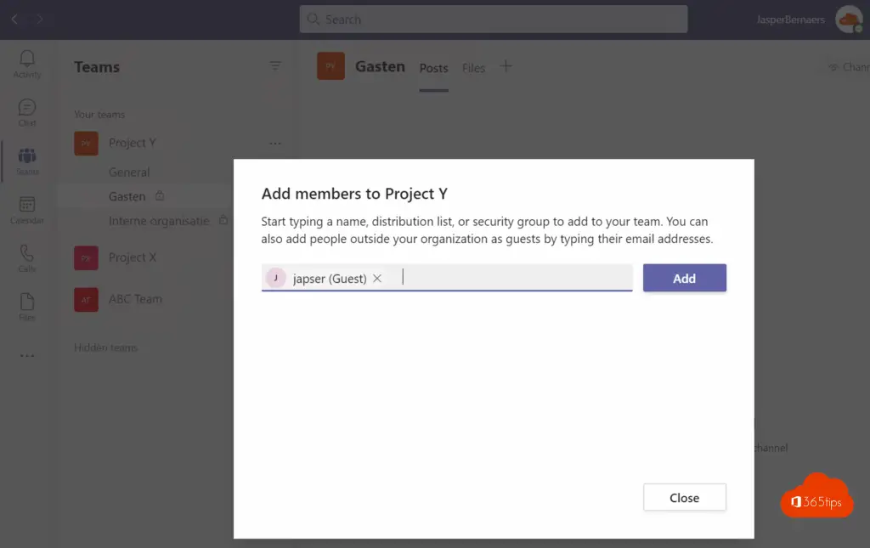
Task: Open Project Y more options ellipsis
Action: [274, 144]
